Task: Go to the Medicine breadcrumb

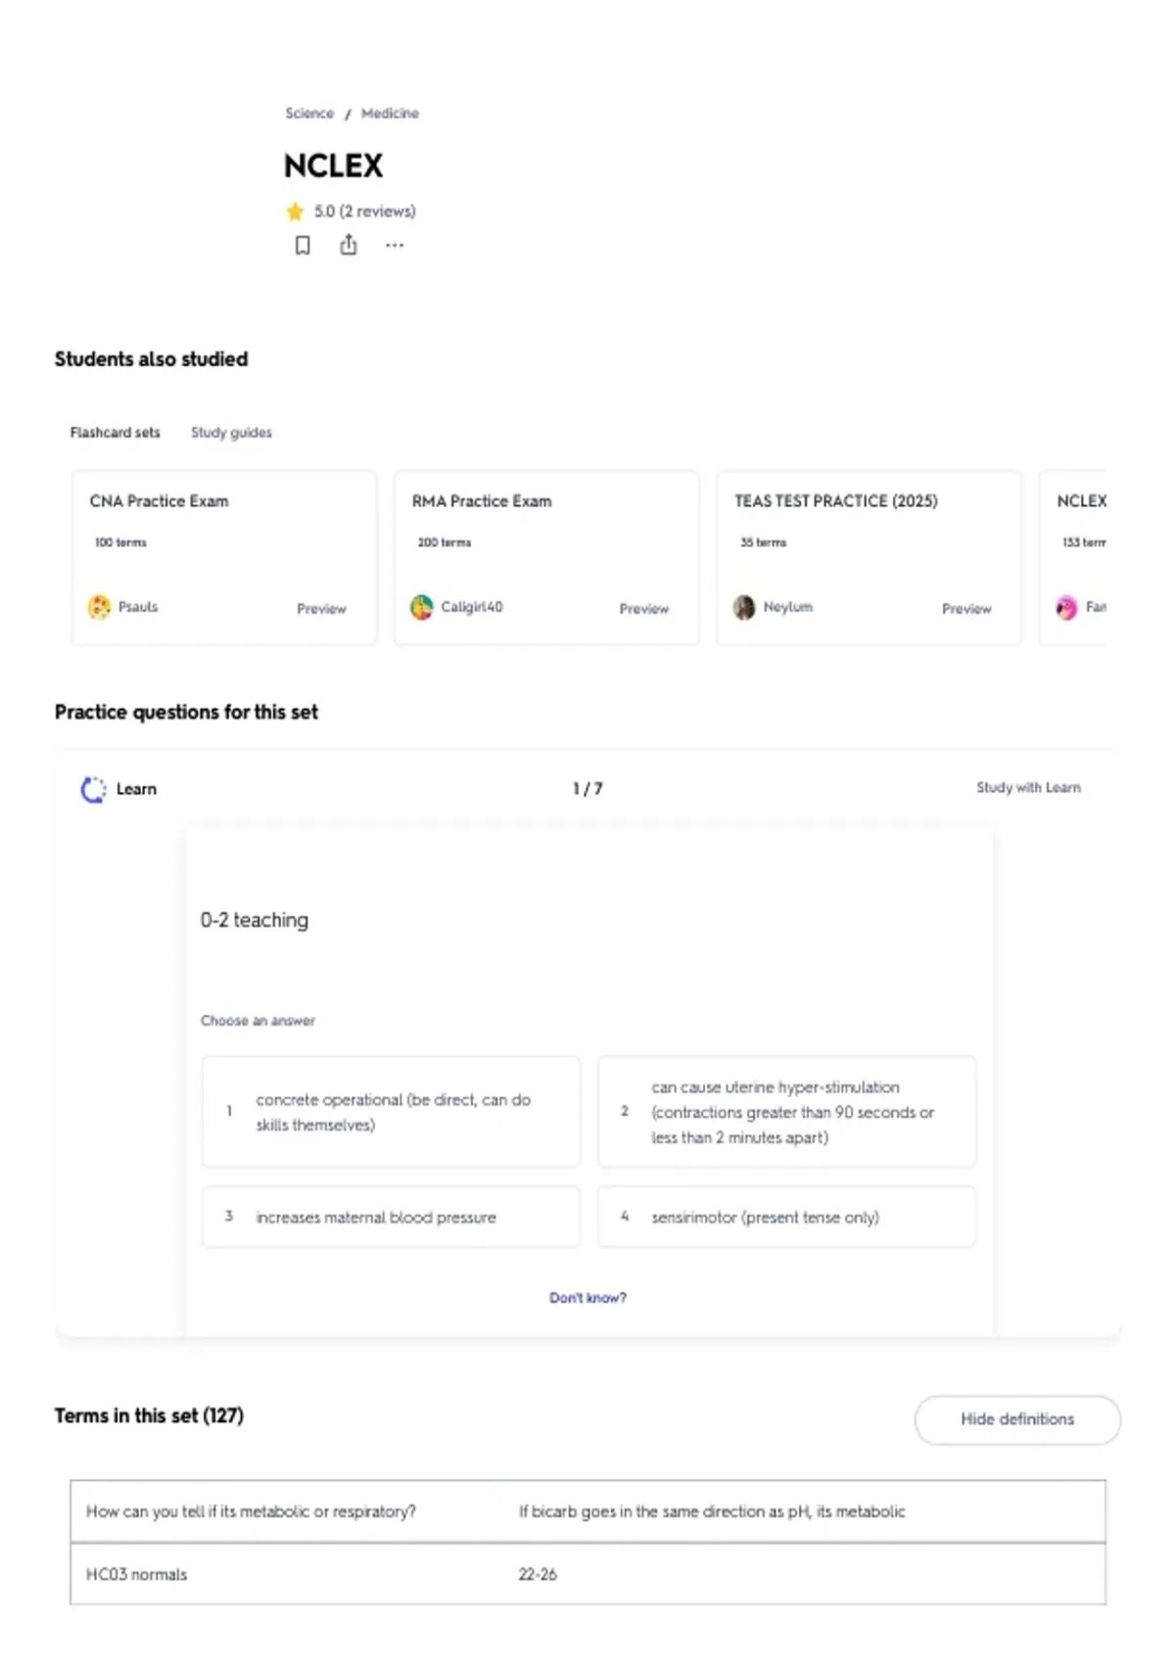Action: (x=390, y=113)
